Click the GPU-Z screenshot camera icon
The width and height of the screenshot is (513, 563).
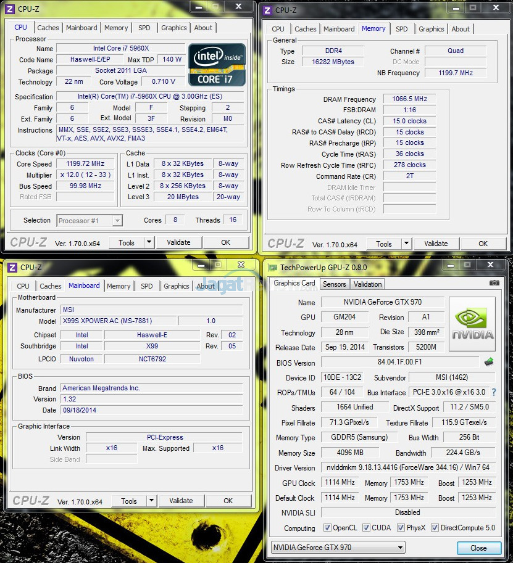[494, 283]
